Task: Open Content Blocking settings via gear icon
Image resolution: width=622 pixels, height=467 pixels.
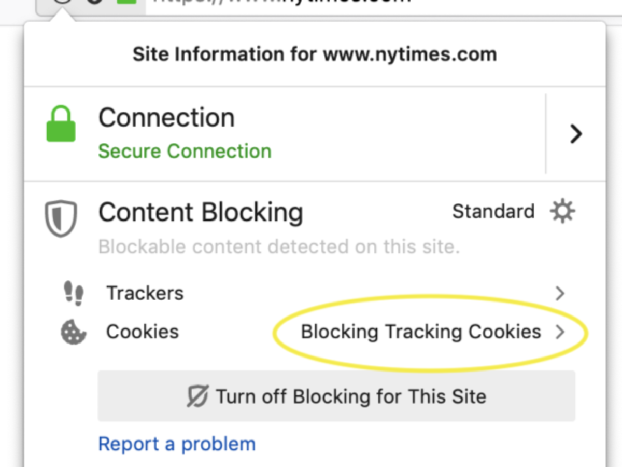Action: (x=563, y=211)
